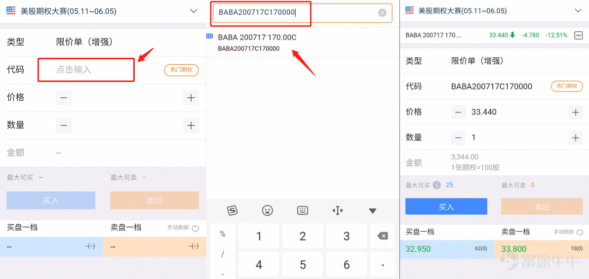The width and height of the screenshot is (589, 279).
Task: Click max buy value 25
Action: (449, 185)
